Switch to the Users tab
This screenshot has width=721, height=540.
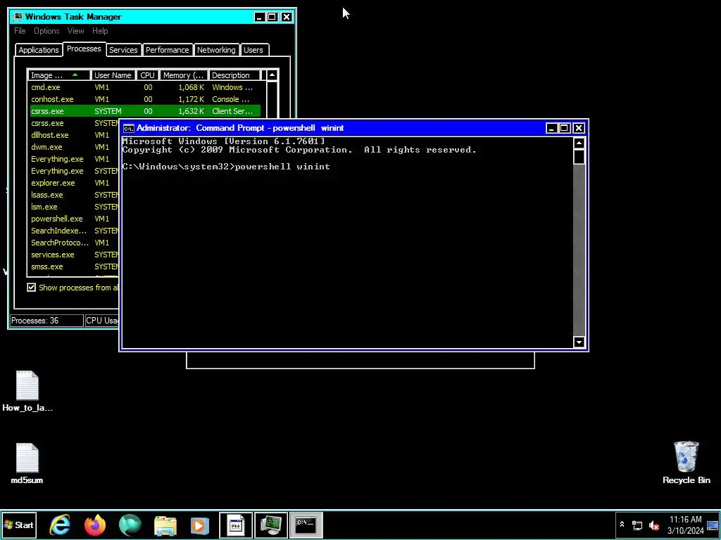click(x=253, y=50)
